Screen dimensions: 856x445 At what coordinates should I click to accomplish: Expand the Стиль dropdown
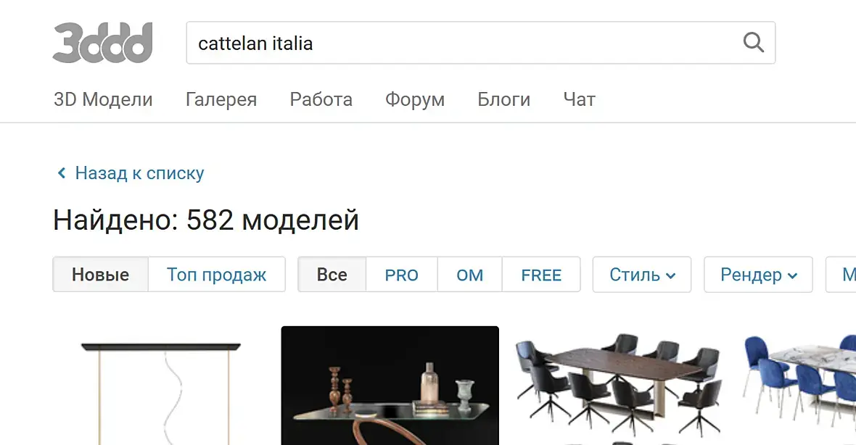pos(642,274)
